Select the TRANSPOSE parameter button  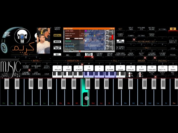[x=152, y=35]
